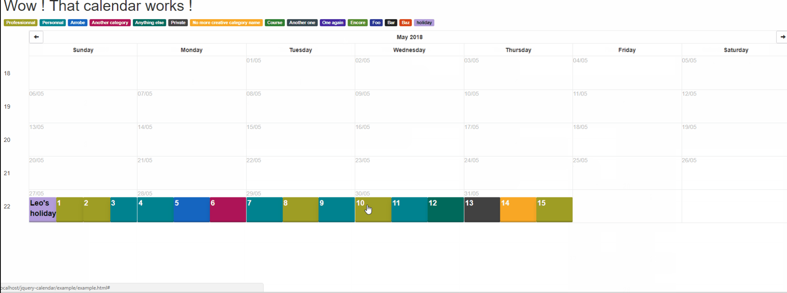Select the Foo category tag
This screenshot has width=787, height=293.
tap(376, 23)
